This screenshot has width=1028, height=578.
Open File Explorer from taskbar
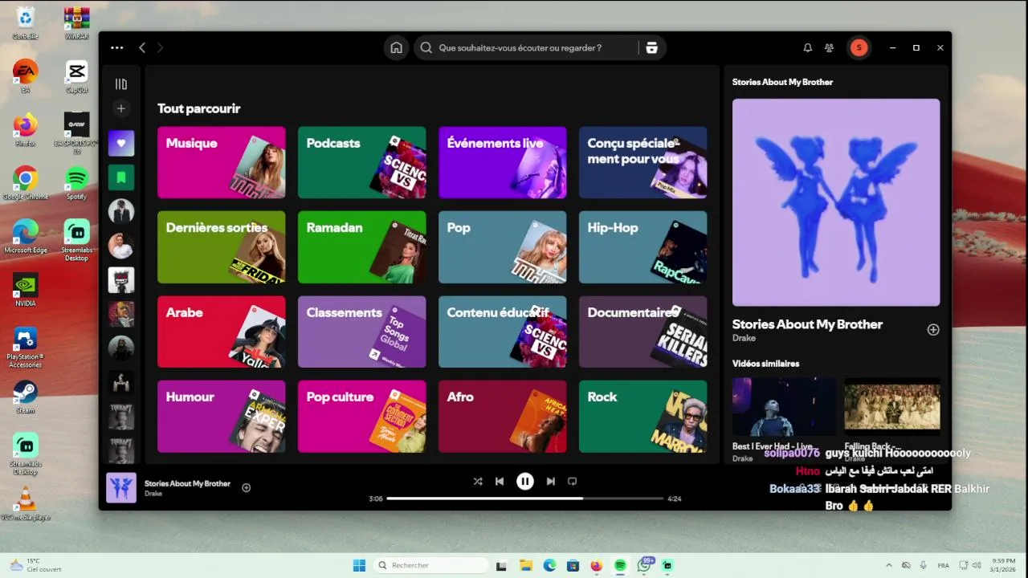pyautogui.click(x=525, y=565)
